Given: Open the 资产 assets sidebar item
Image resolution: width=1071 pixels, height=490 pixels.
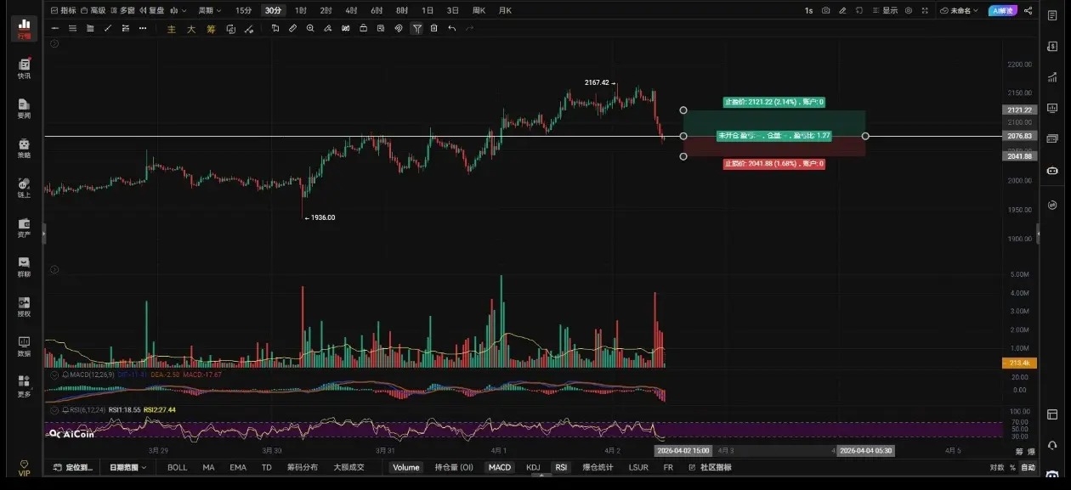Looking at the screenshot, I should (24, 228).
